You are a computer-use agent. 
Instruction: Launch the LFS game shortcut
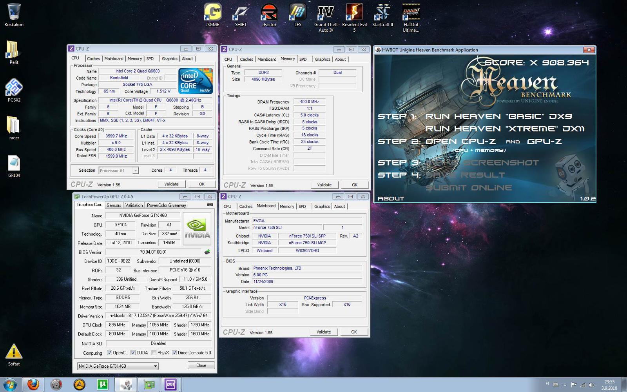[298, 15]
